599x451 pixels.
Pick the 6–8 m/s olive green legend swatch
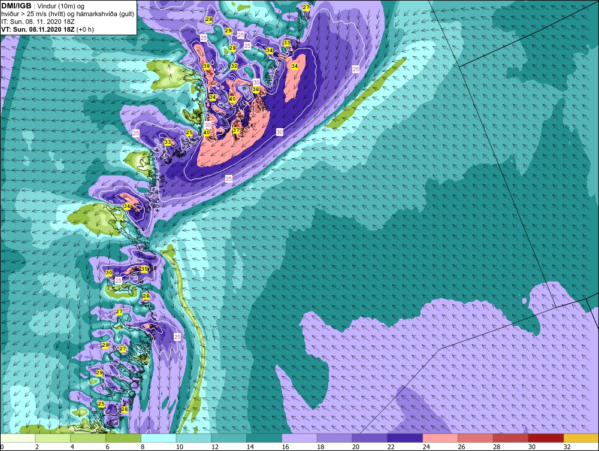(x=123, y=438)
